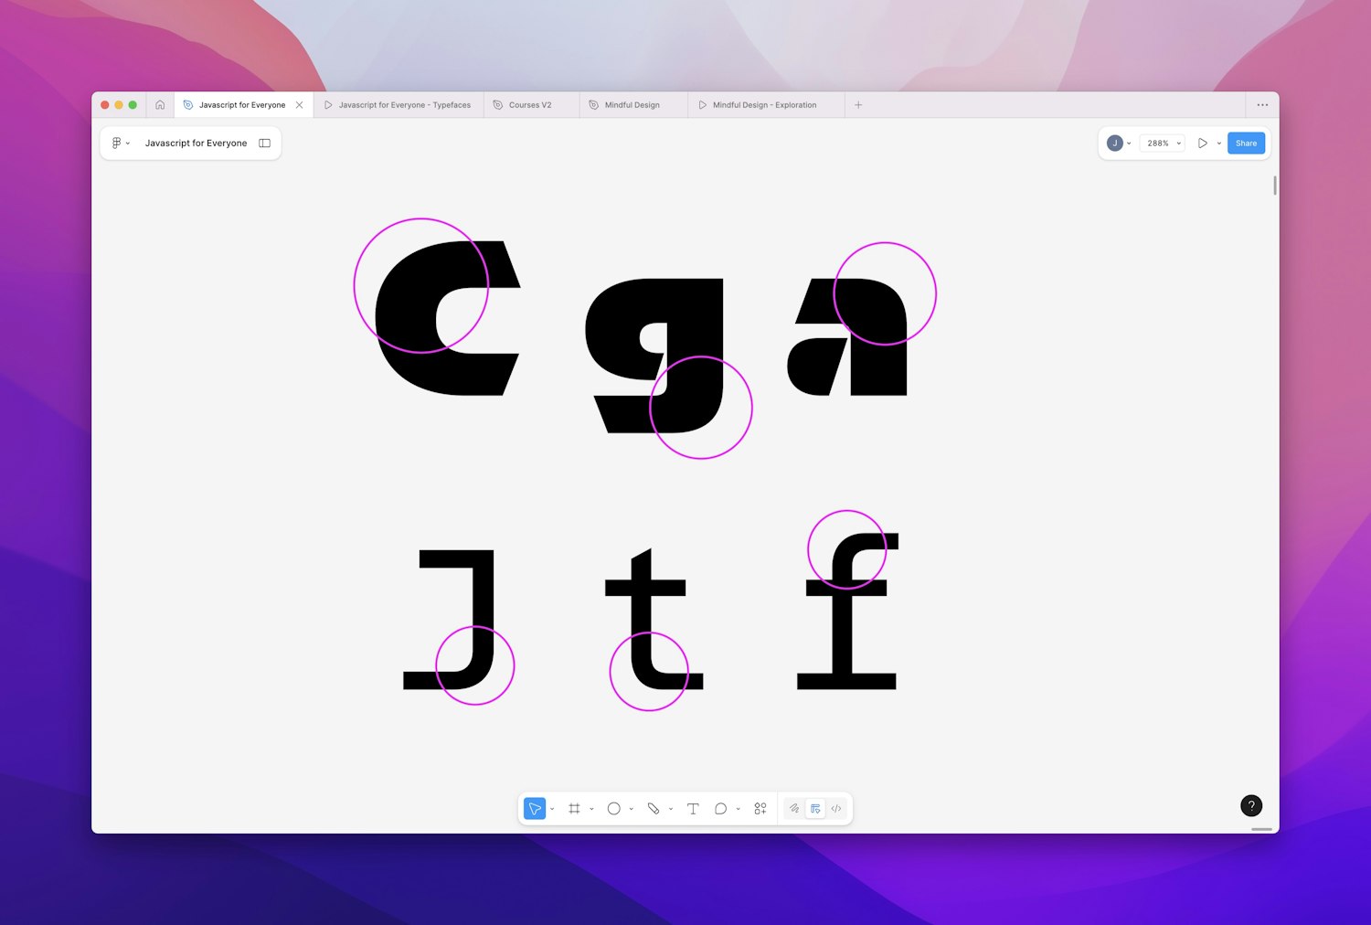
Task: Open the Mindful Design - Exploration tab
Action: 764,104
